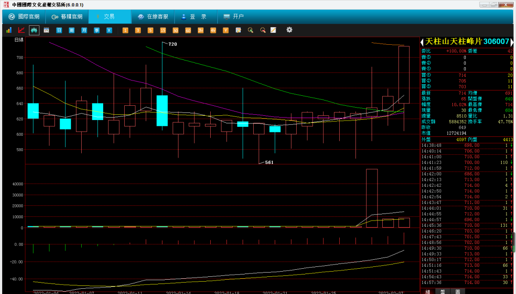This screenshot has width=516, height=294.
Task: Click the orange Y period button
Action: (x=226, y=30)
